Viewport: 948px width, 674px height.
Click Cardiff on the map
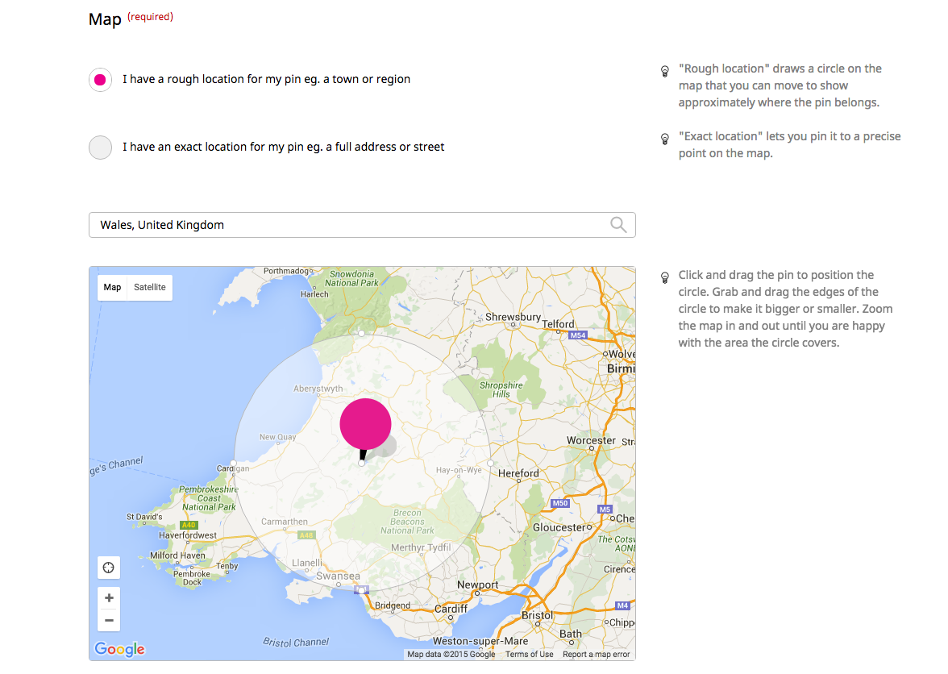point(450,610)
